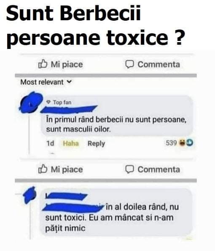Open the 539 reactions count
This screenshot has height=251, width=215.
pos(171,143)
